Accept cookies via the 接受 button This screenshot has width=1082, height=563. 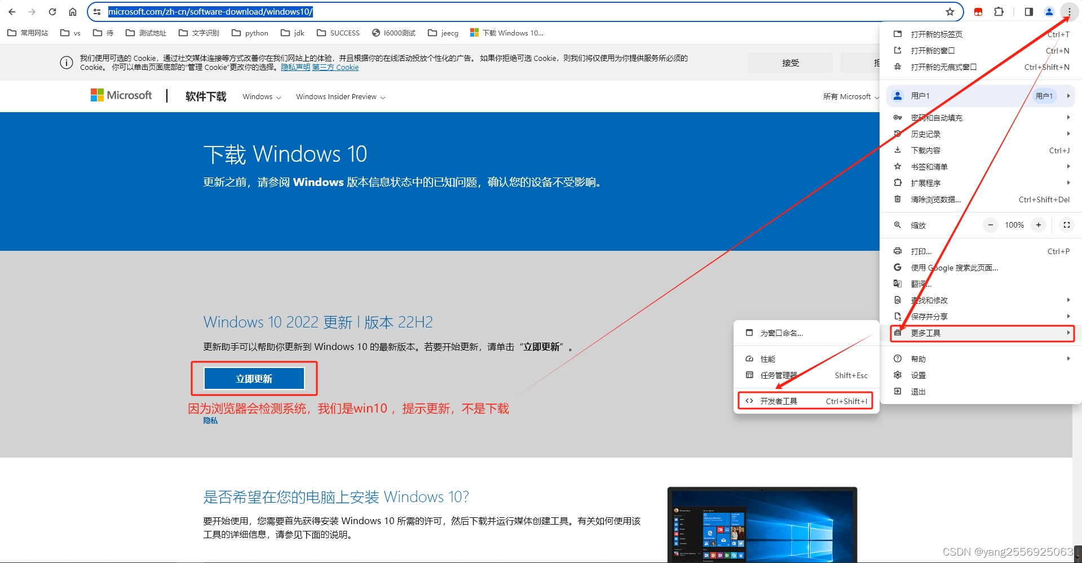click(790, 63)
